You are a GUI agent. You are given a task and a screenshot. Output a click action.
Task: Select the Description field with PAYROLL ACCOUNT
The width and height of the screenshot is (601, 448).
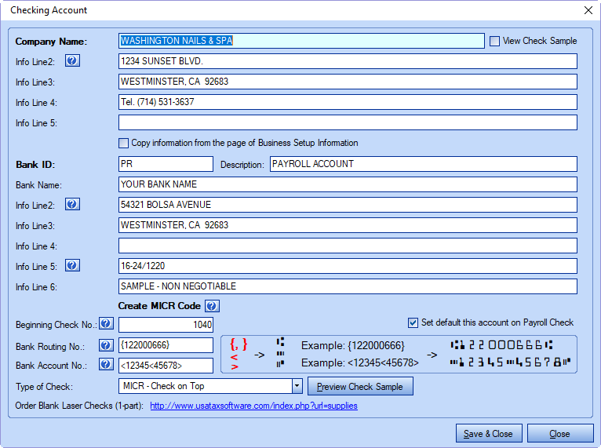pos(423,164)
